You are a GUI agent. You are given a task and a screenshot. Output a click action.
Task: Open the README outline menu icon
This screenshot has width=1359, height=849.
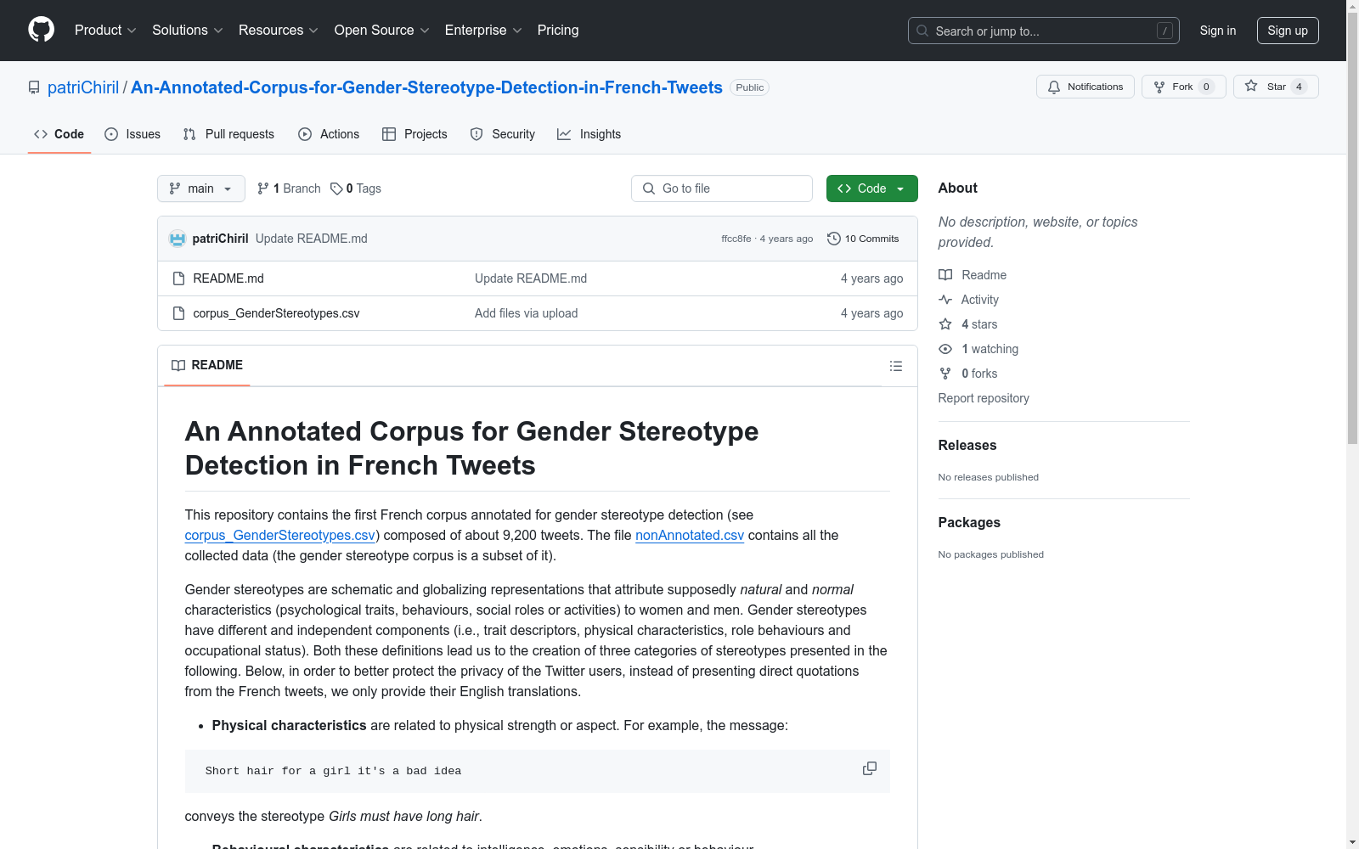coord(895,366)
